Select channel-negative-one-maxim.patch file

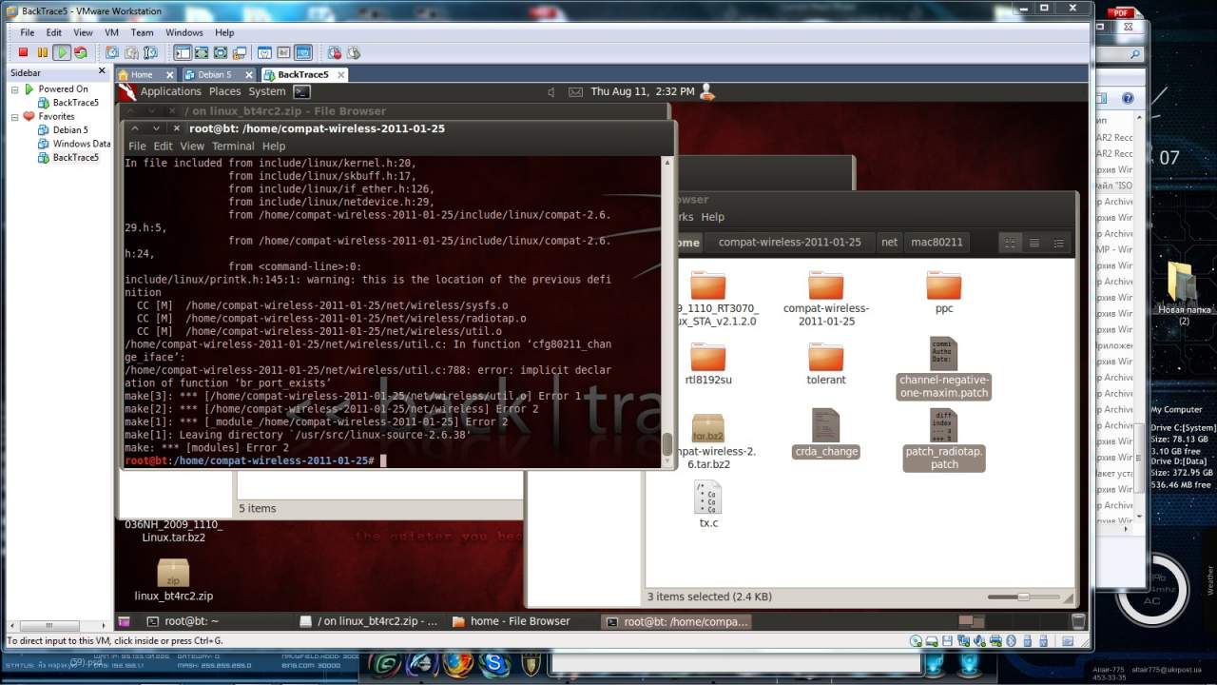pyautogui.click(x=943, y=368)
